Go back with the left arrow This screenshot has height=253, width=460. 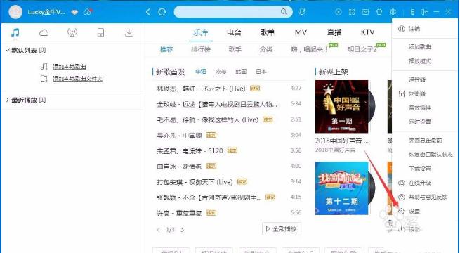pyautogui.click(x=148, y=12)
